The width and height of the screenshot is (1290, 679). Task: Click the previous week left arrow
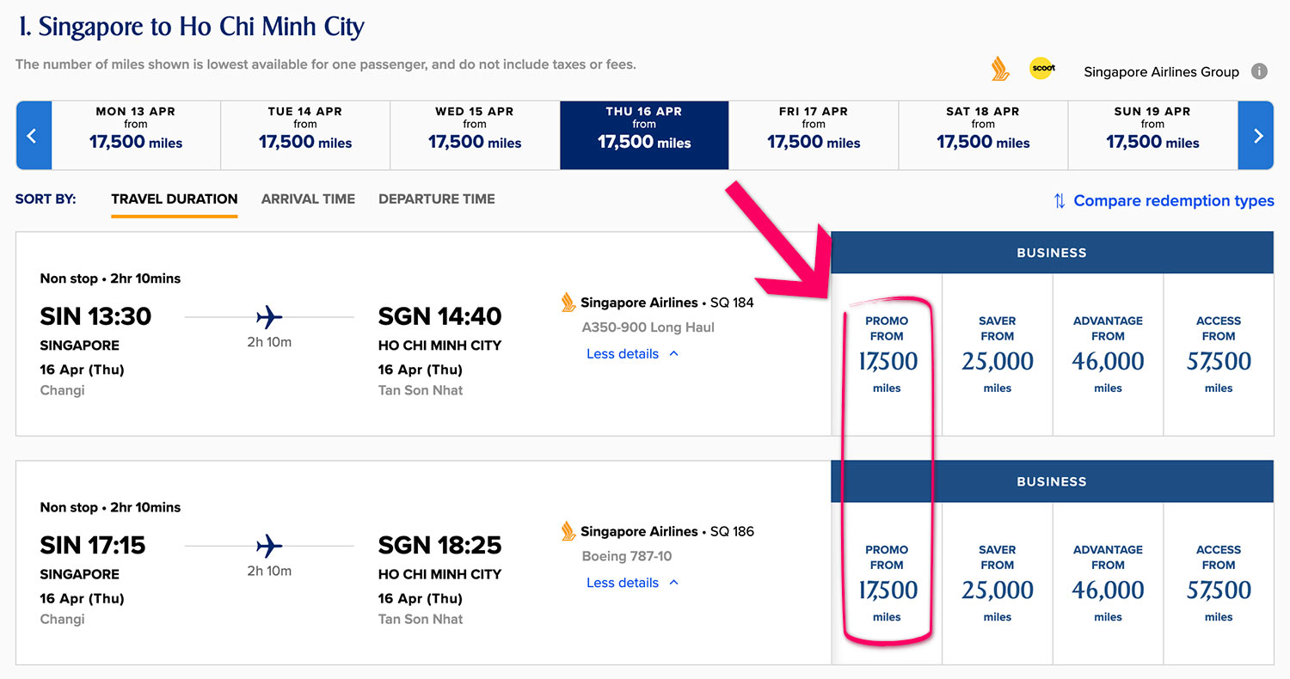33,136
